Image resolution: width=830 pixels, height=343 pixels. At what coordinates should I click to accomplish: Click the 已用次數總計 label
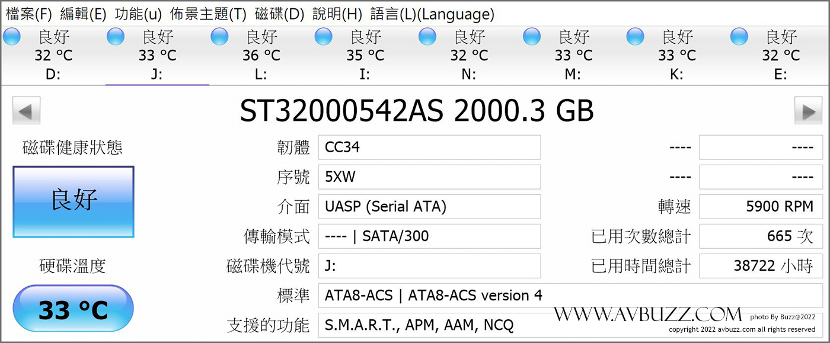641,236
